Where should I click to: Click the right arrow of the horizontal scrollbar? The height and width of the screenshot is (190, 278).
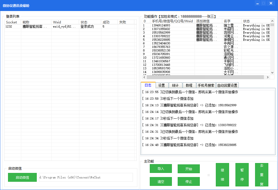(268, 77)
